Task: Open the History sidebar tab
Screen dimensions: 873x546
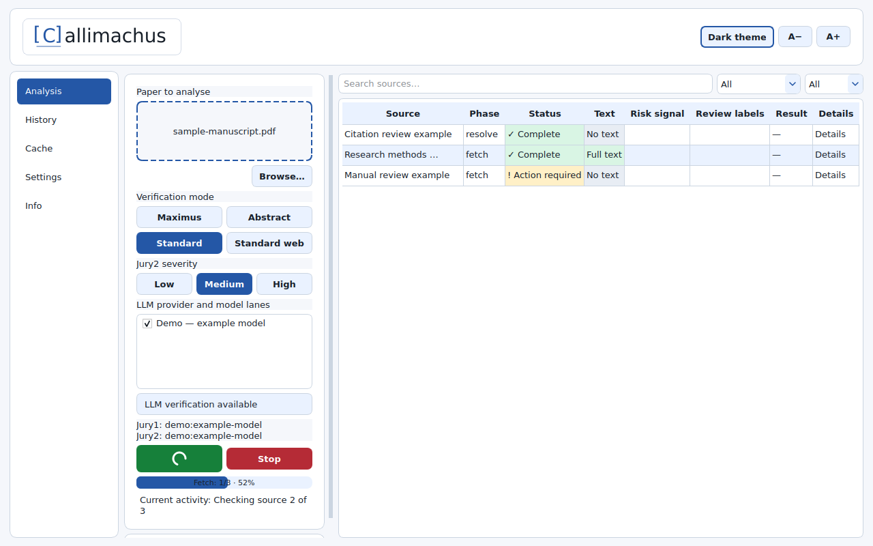Action: pos(64,120)
